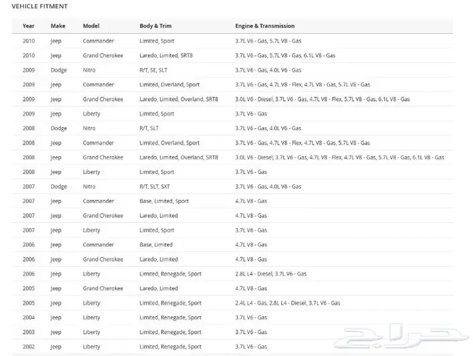Click the 'VEHICLE FITMENT' heading
Image resolution: width=473 pixels, height=356 pixels.
click(39, 6)
